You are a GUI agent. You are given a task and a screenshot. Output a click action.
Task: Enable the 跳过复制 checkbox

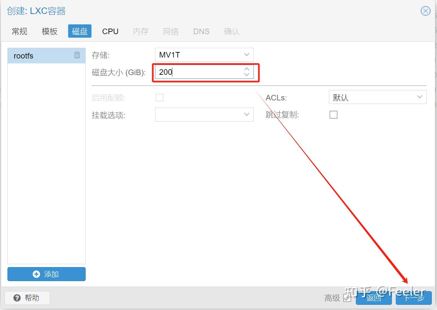334,114
